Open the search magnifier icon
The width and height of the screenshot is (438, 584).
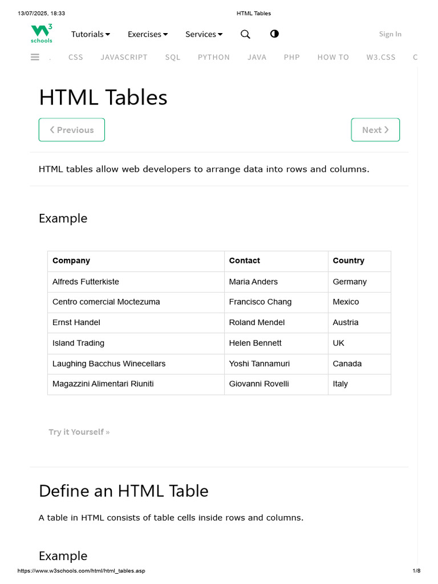click(x=245, y=34)
